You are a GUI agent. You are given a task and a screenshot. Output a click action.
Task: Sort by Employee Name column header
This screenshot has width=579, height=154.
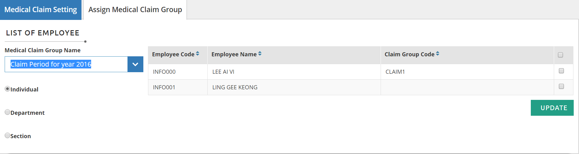pos(234,54)
